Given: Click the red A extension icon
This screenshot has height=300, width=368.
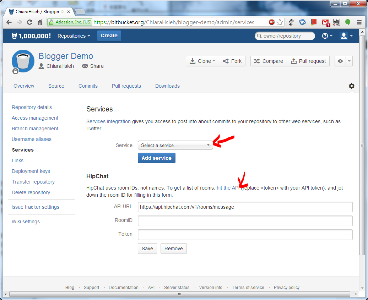Looking at the screenshot, I should 314,22.
